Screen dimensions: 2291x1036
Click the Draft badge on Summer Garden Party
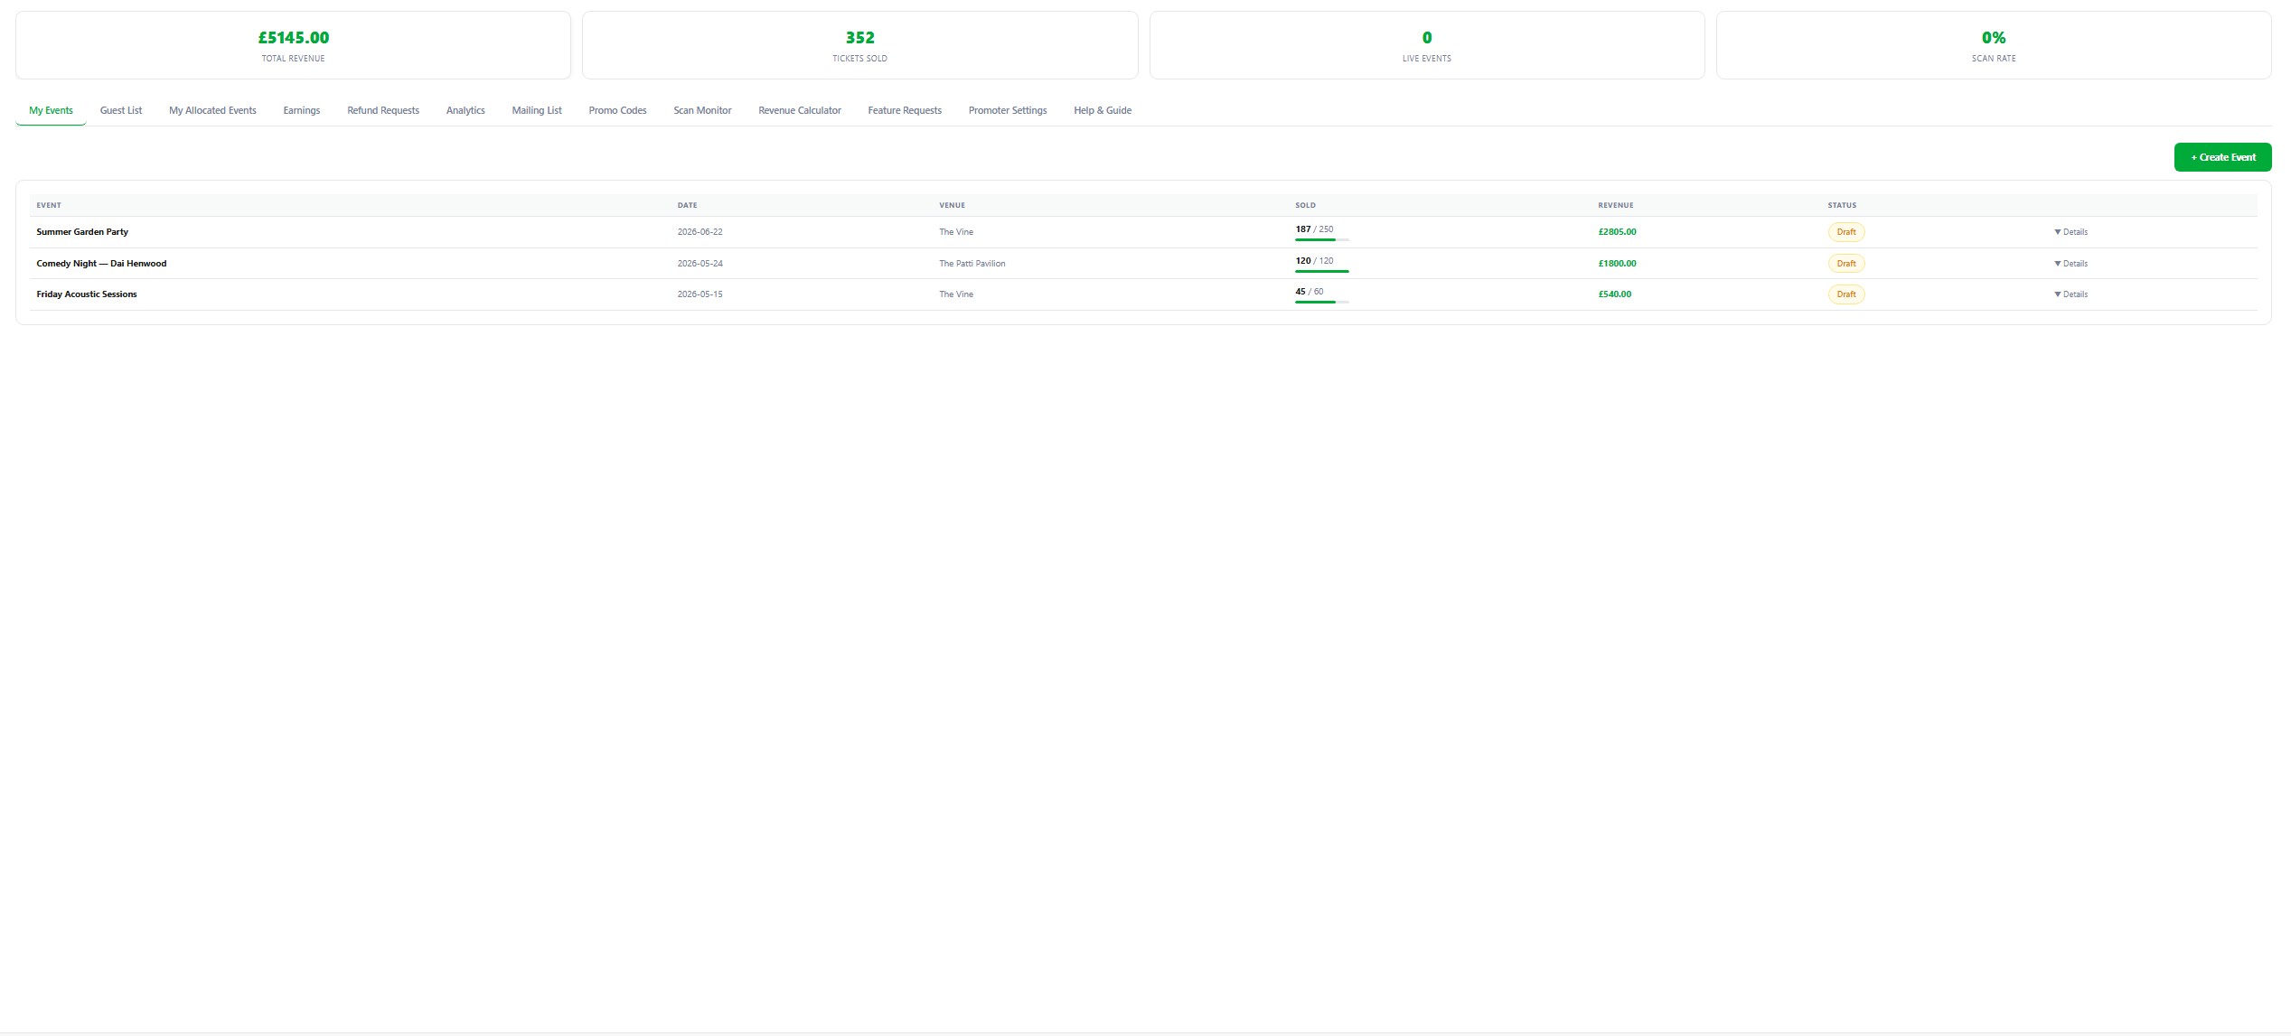(1846, 231)
